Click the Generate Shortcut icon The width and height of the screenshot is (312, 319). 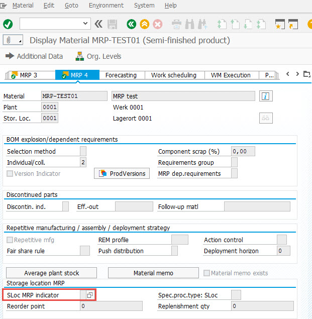(293, 24)
